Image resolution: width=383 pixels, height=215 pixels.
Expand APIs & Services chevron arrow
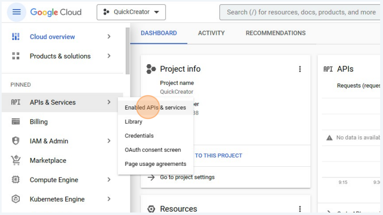(109, 102)
